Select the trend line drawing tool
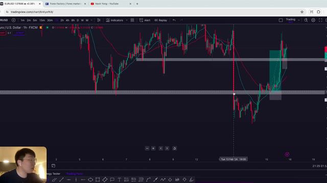 coord(61,179)
